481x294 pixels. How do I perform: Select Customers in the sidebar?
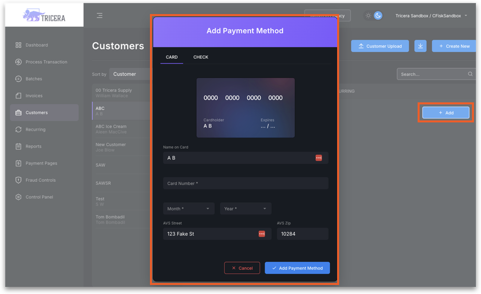[44, 112]
